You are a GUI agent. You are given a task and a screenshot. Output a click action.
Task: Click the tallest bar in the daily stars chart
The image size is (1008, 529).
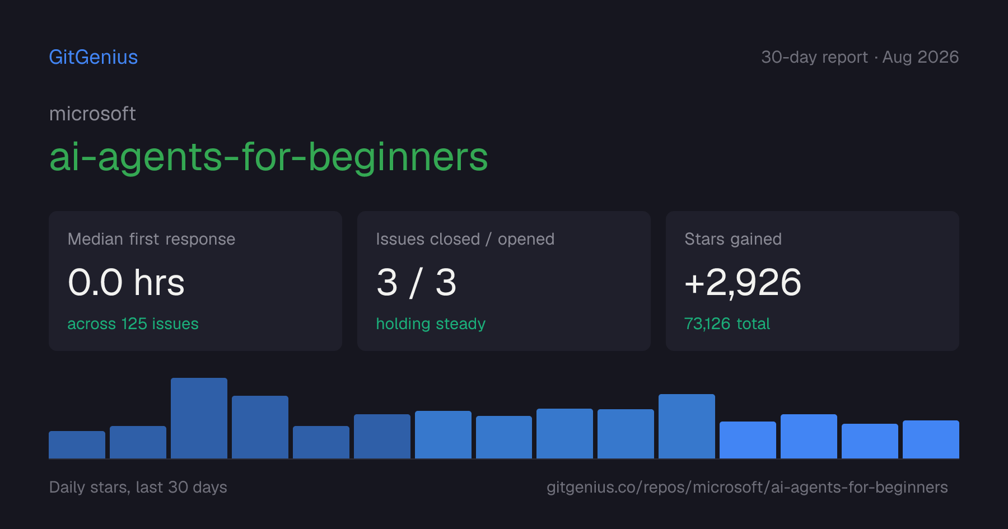[199, 418]
